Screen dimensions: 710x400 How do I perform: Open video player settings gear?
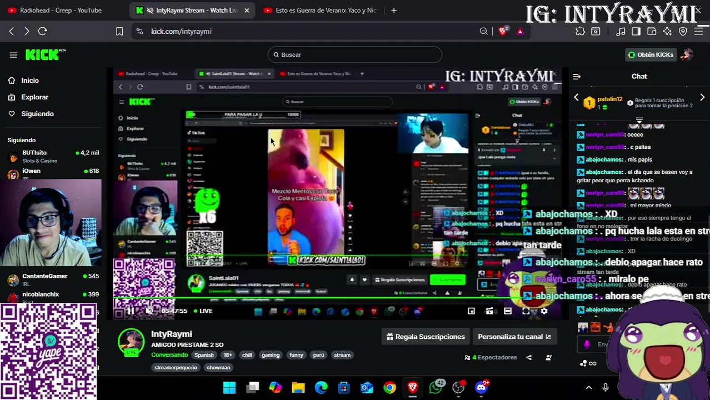click(544, 311)
